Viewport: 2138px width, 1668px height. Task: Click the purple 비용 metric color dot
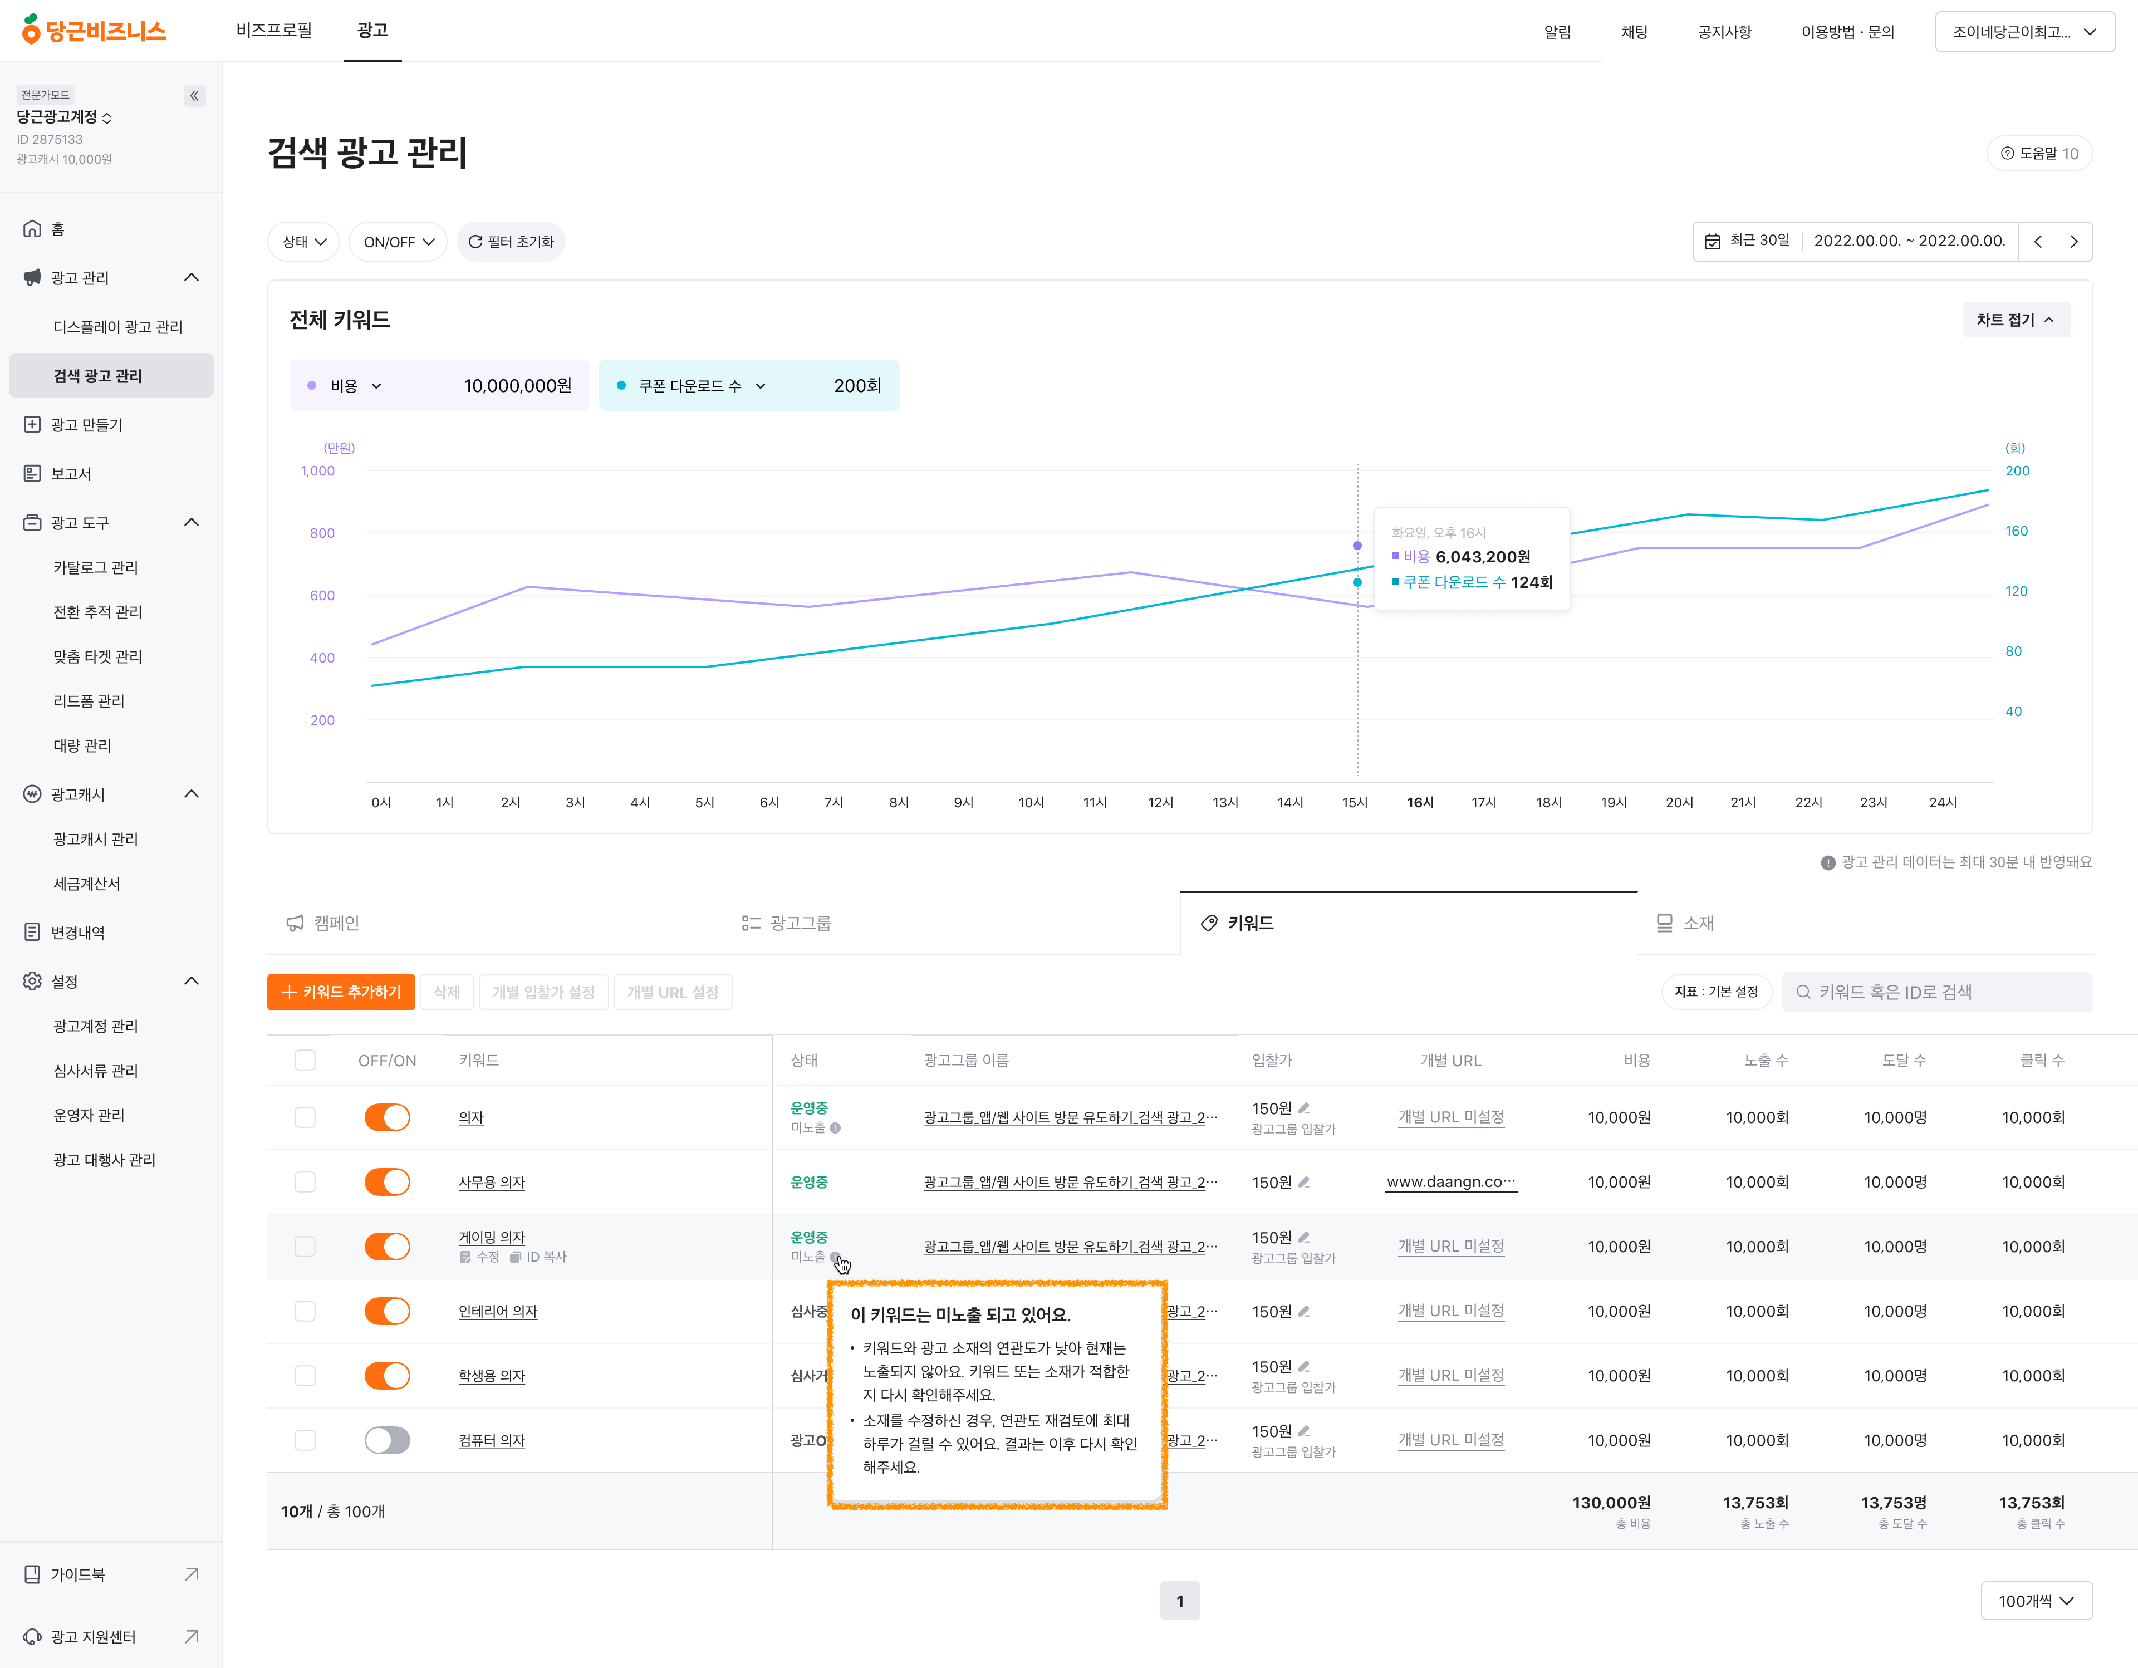pyautogui.click(x=312, y=386)
